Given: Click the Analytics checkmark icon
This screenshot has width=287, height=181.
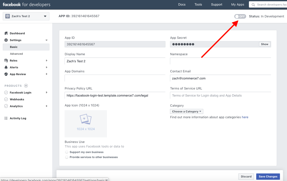Looking at the screenshot, I should coord(6,106).
